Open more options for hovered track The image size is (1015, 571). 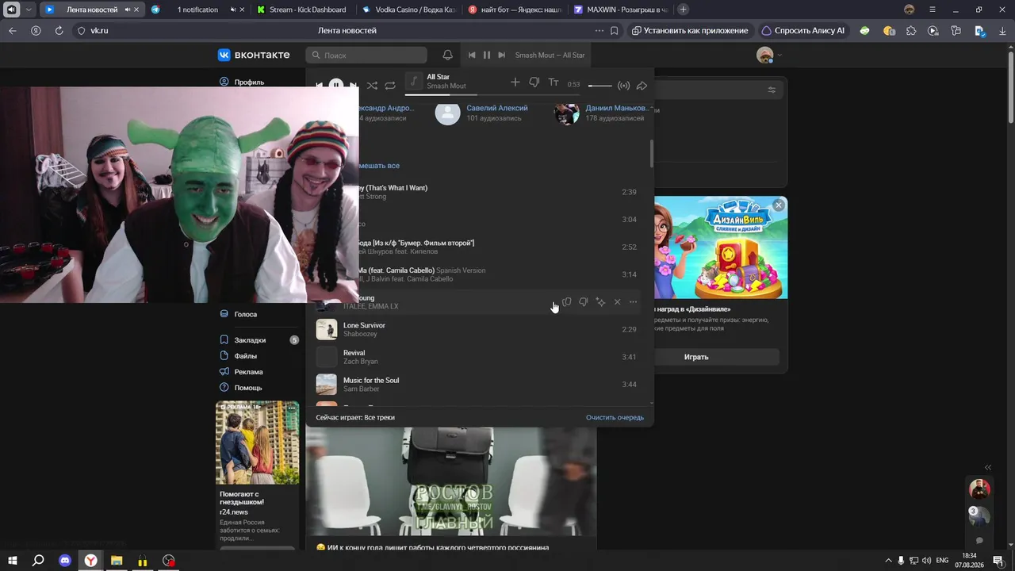[633, 302]
